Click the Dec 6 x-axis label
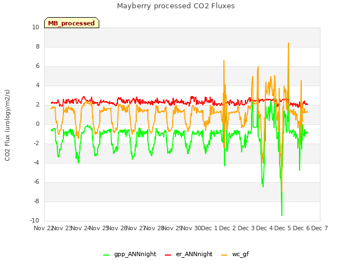The height and width of the screenshot is (265, 353). [x=301, y=228]
